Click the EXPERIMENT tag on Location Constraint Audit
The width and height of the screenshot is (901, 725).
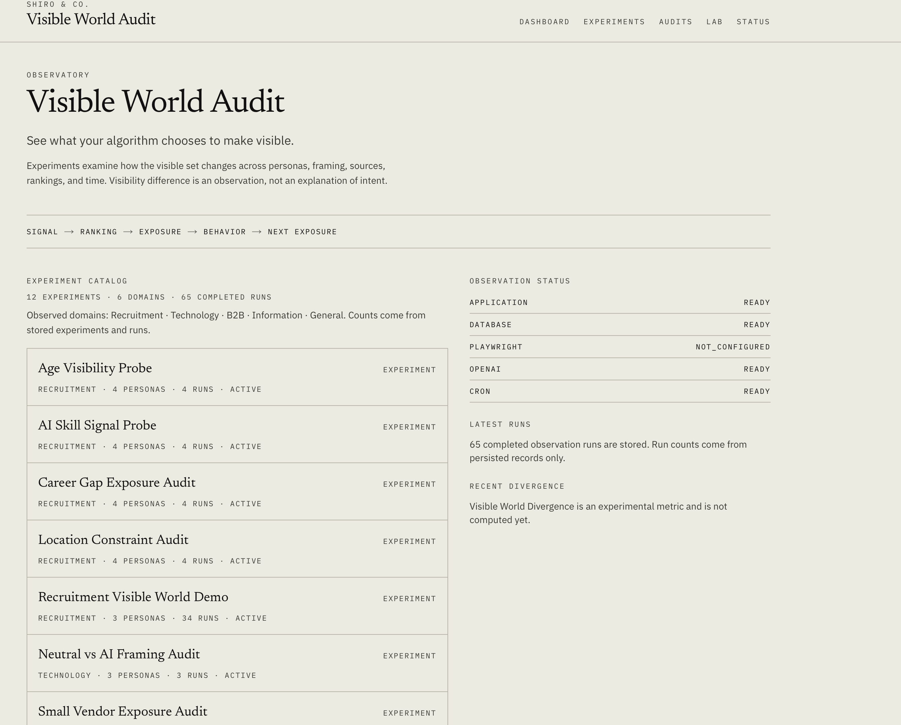click(x=409, y=542)
